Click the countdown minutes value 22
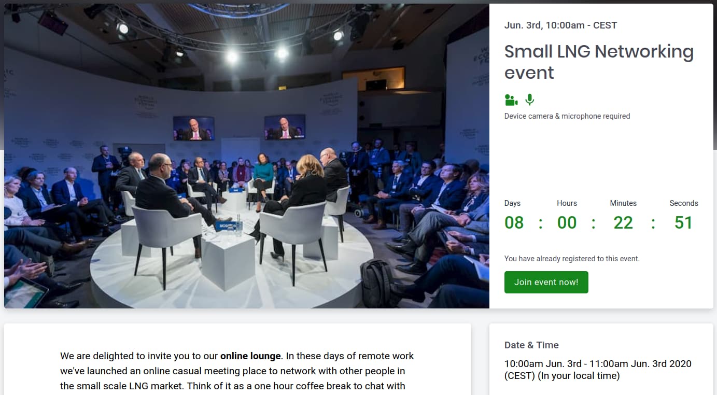717x395 pixels. point(623,223)
